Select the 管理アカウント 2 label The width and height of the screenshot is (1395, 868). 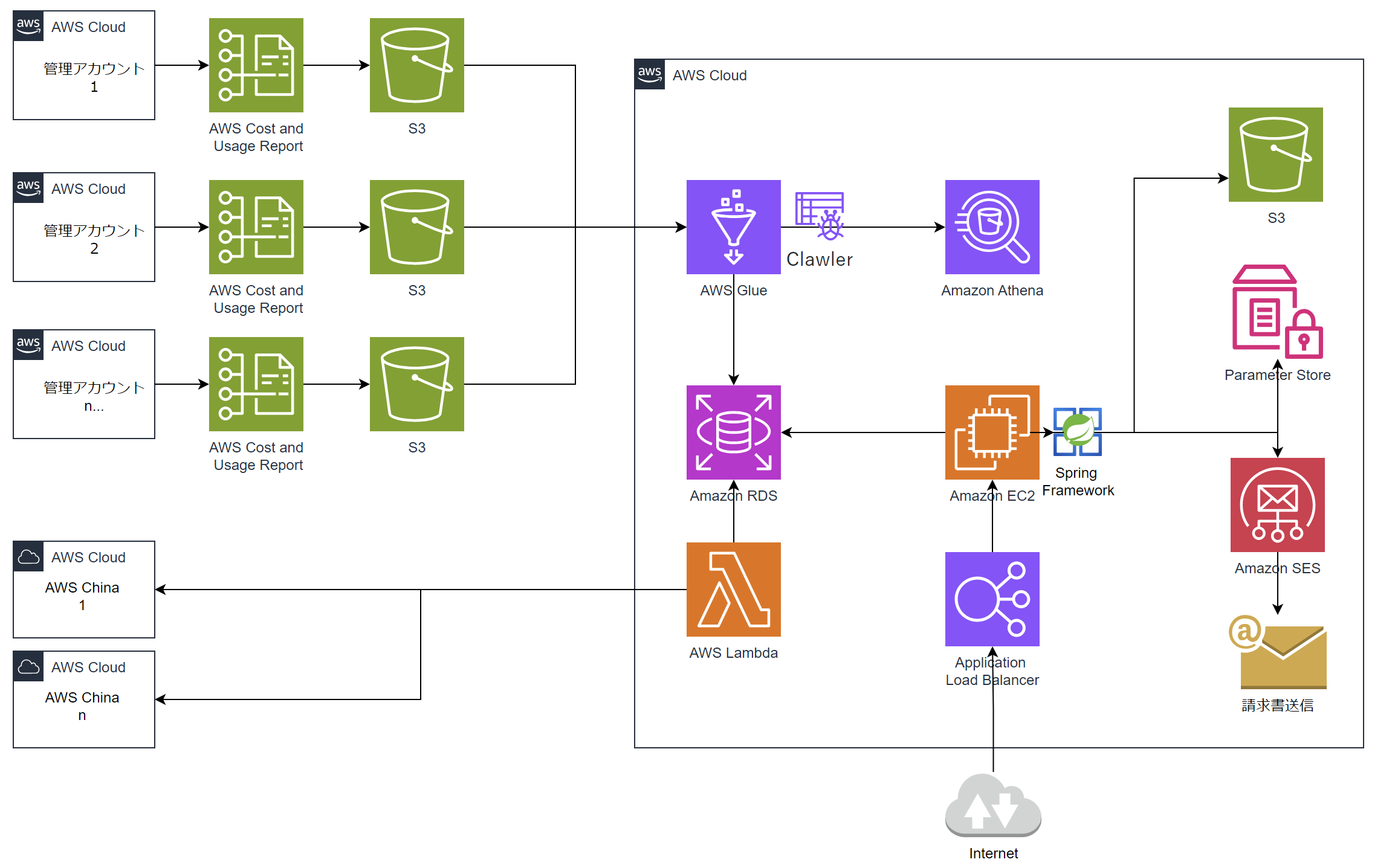coord(94,239)
